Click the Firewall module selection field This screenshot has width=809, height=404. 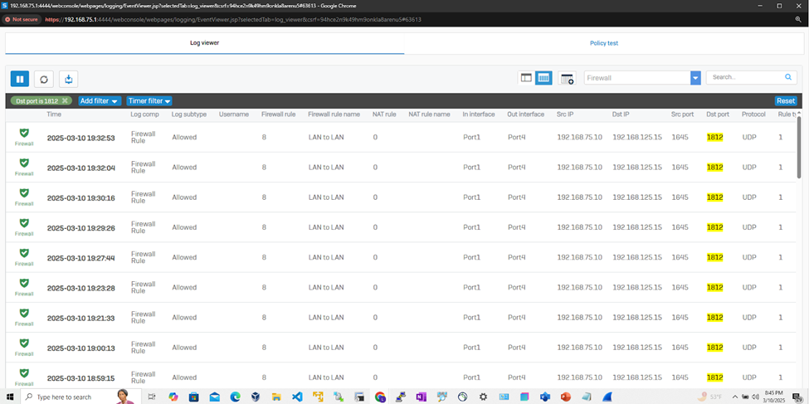(x=637, y=78)
